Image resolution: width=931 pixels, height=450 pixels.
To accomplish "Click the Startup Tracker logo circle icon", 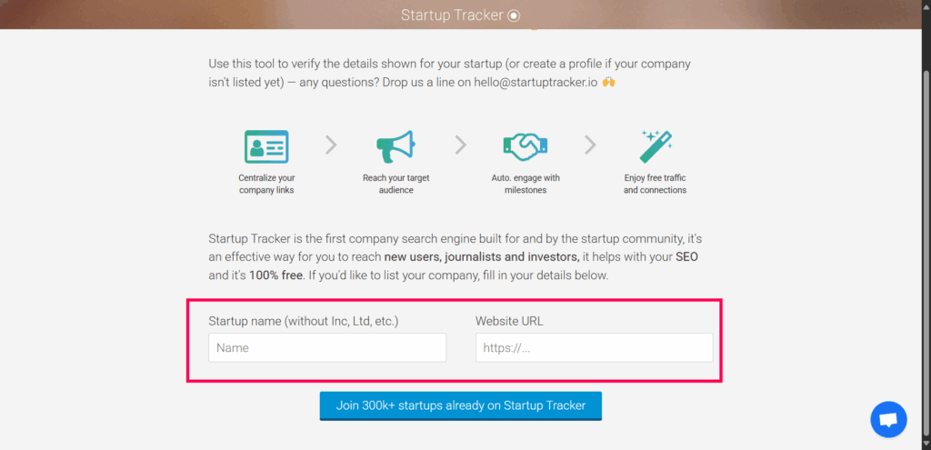I will coord(515,15).
